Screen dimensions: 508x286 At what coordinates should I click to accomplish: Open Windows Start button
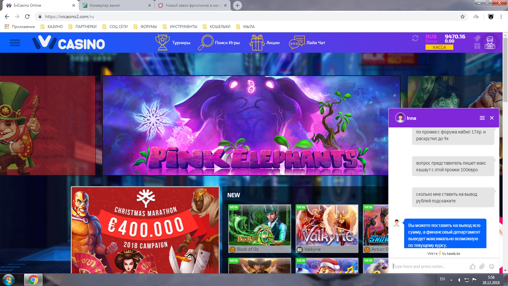click(8, 280)
